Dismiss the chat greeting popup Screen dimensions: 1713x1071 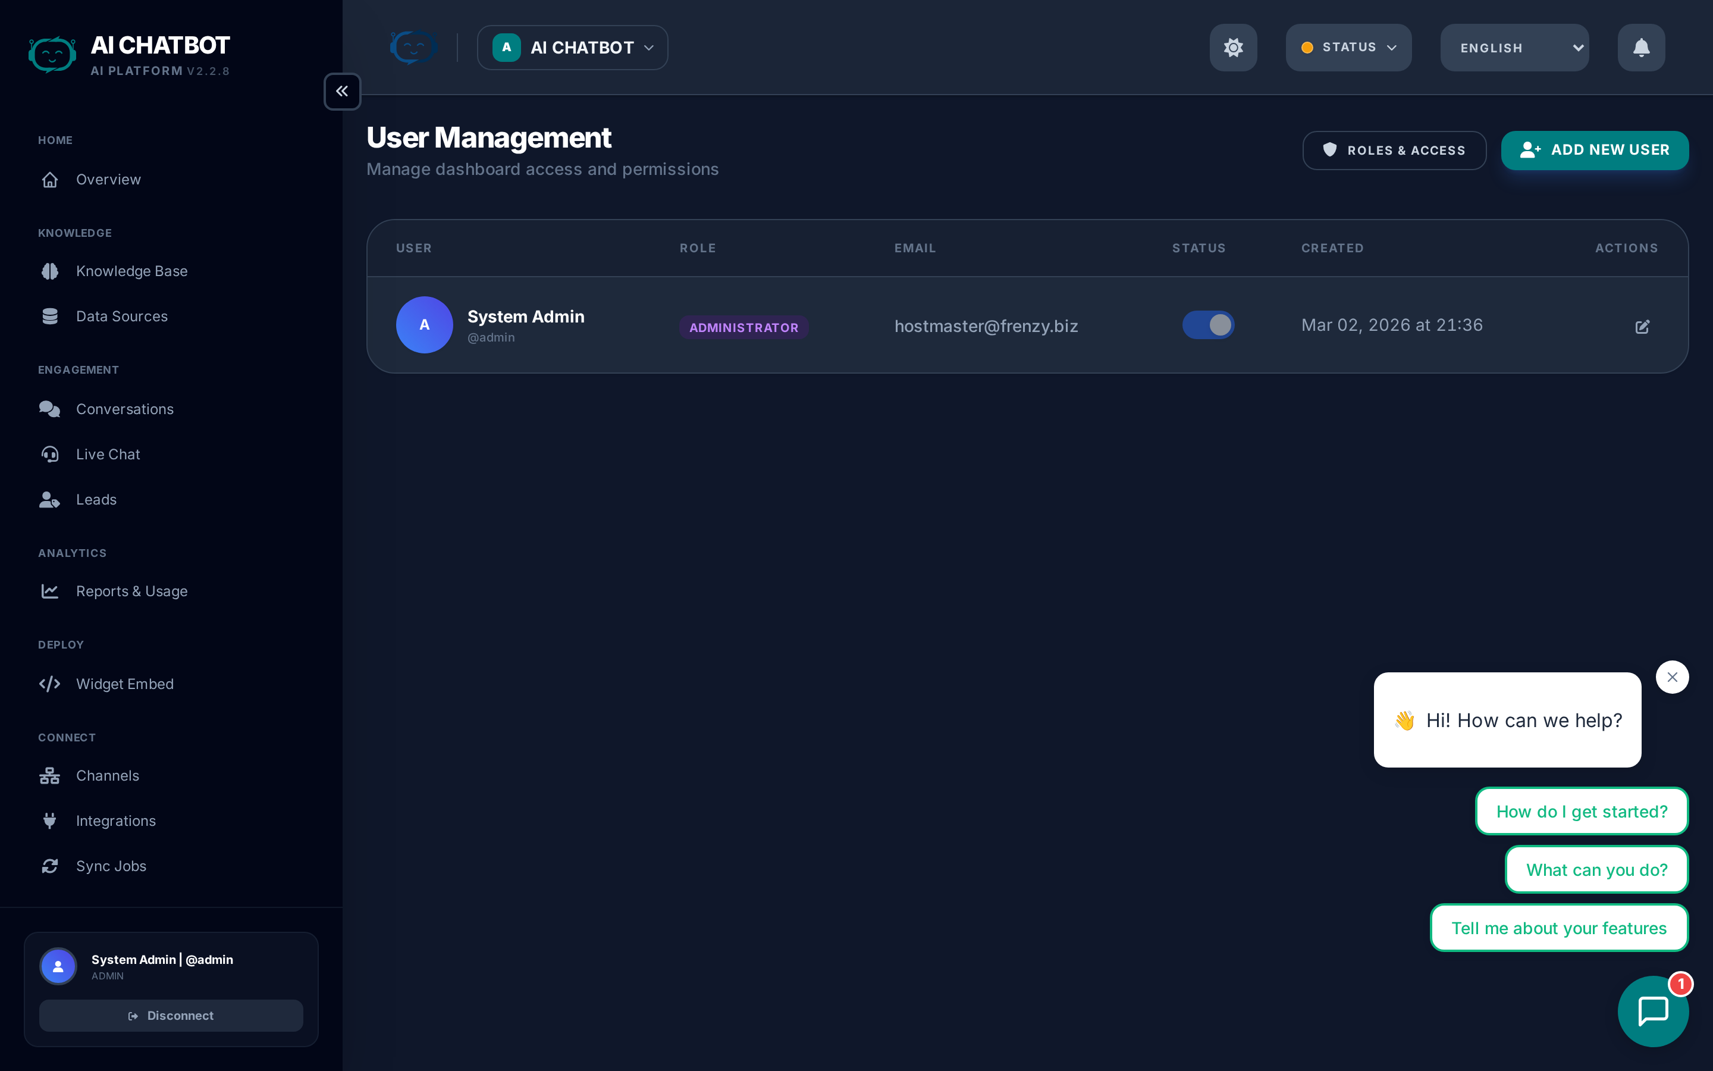[1672, 677]
